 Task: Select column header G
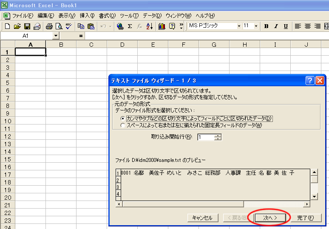214,45
